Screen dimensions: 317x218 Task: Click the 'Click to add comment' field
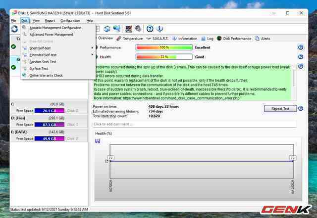click(195, 124)
